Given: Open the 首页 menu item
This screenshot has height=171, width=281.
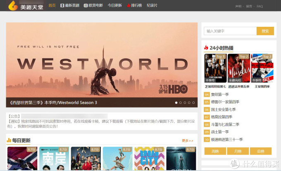Looking at the screenshot, I should tap(52, 5).
